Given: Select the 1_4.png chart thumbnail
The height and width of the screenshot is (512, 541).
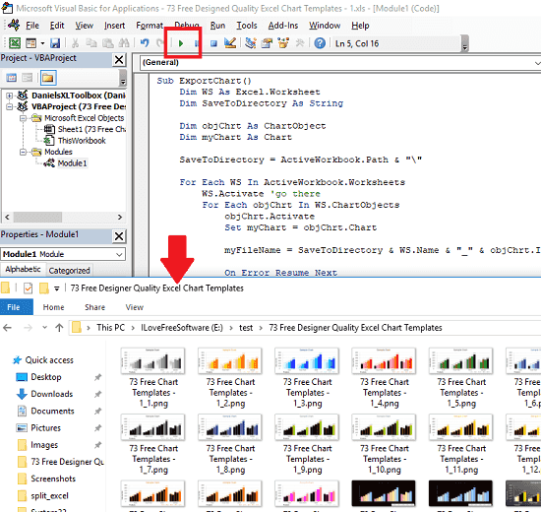Looking at the screenshot, I should [x=384, y=361].
